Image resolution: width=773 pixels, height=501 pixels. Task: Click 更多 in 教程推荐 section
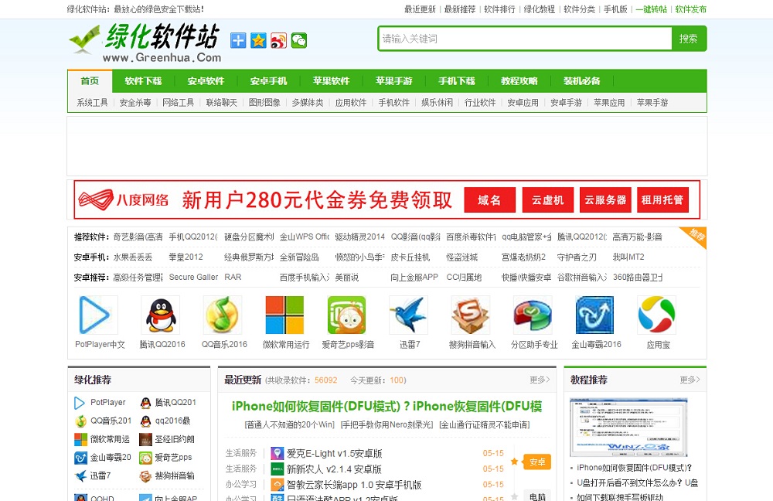pos(690,380)
